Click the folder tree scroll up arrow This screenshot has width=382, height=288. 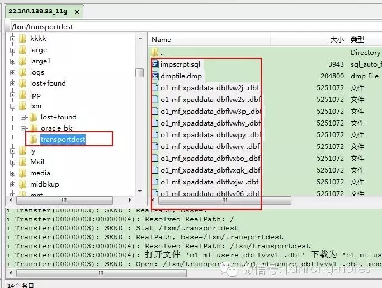click(140, 38)
